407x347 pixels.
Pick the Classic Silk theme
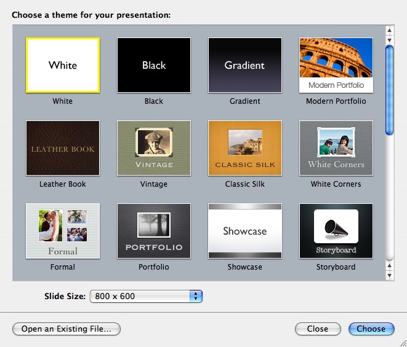[244, 148]
